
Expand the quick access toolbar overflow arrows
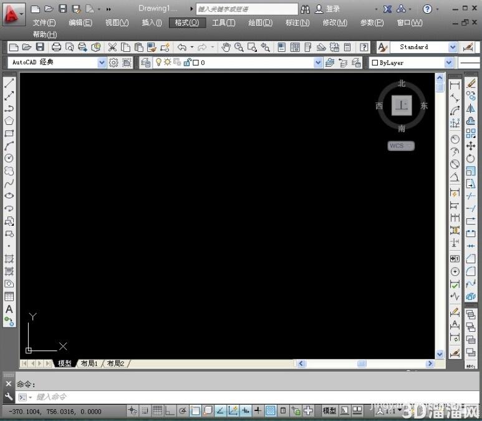pyautogui.click(x=108, y=9)
